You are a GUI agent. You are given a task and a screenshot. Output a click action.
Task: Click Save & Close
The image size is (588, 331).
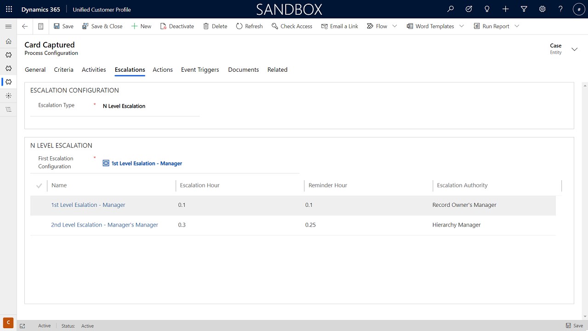pyautogui.click(x=102, y=26)
